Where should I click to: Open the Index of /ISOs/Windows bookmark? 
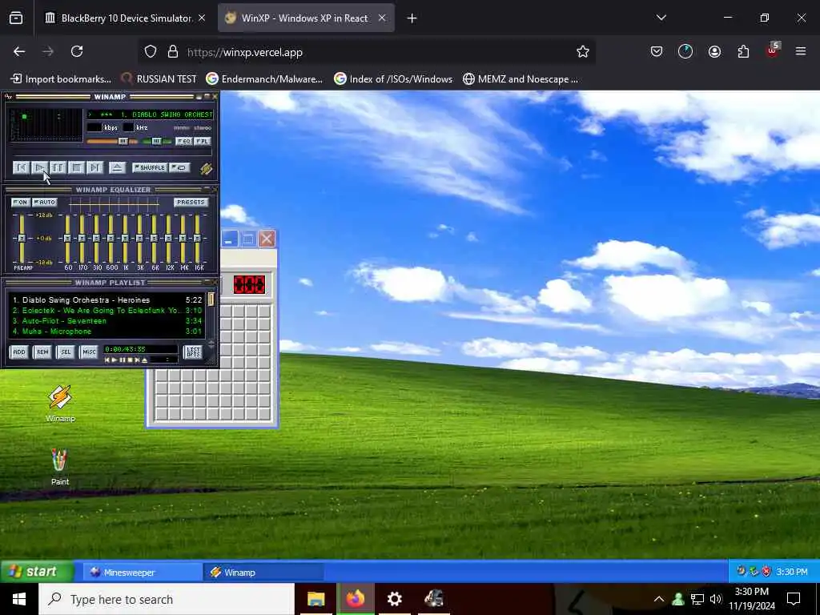click(393, 79)
